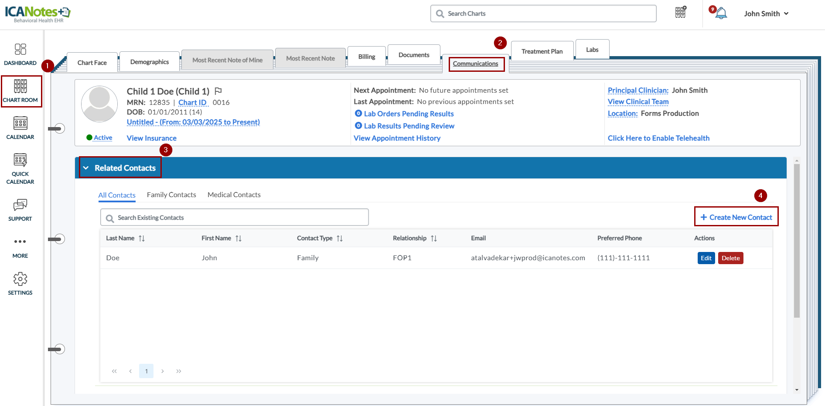Click the notifications bell icon

(721, 13)
